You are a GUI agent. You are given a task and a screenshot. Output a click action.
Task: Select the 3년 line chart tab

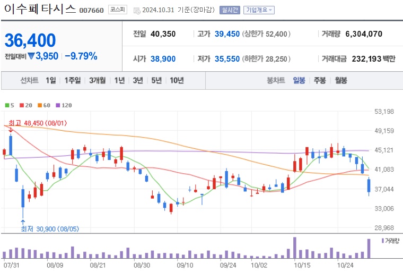138,80
